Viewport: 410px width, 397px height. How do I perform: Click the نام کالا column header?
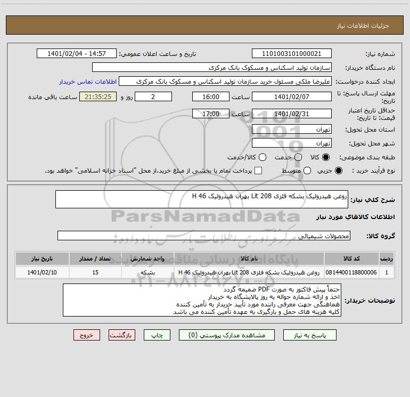(249, 258)
